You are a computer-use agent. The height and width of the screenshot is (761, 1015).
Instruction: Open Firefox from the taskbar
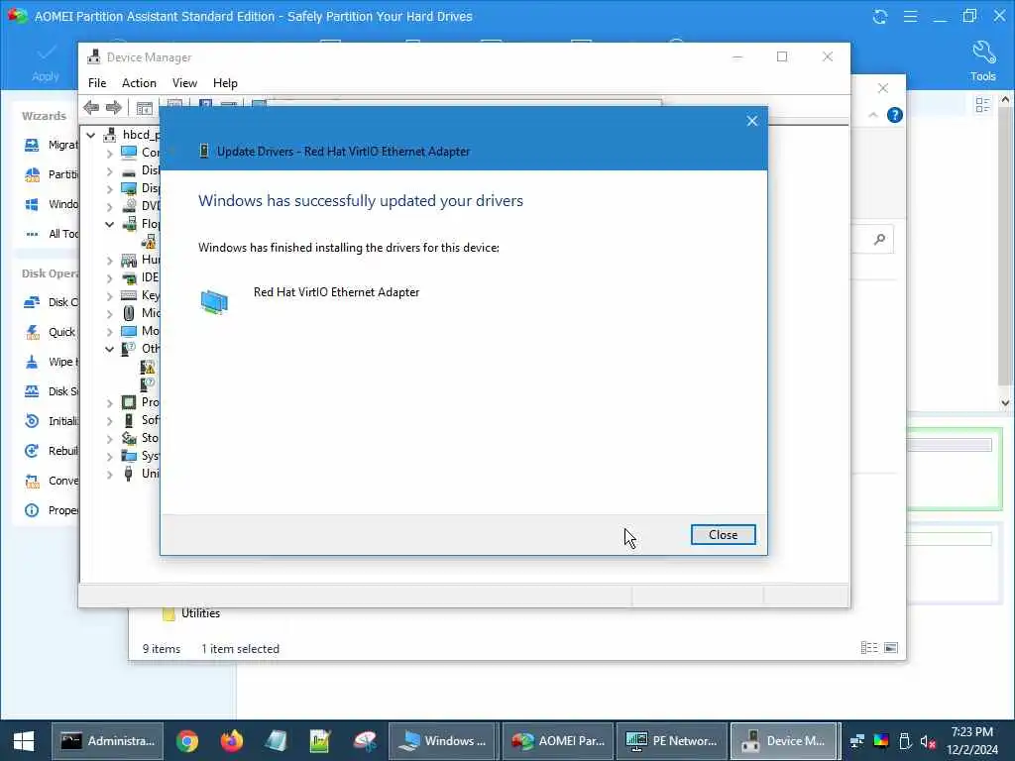coord(232,741)
